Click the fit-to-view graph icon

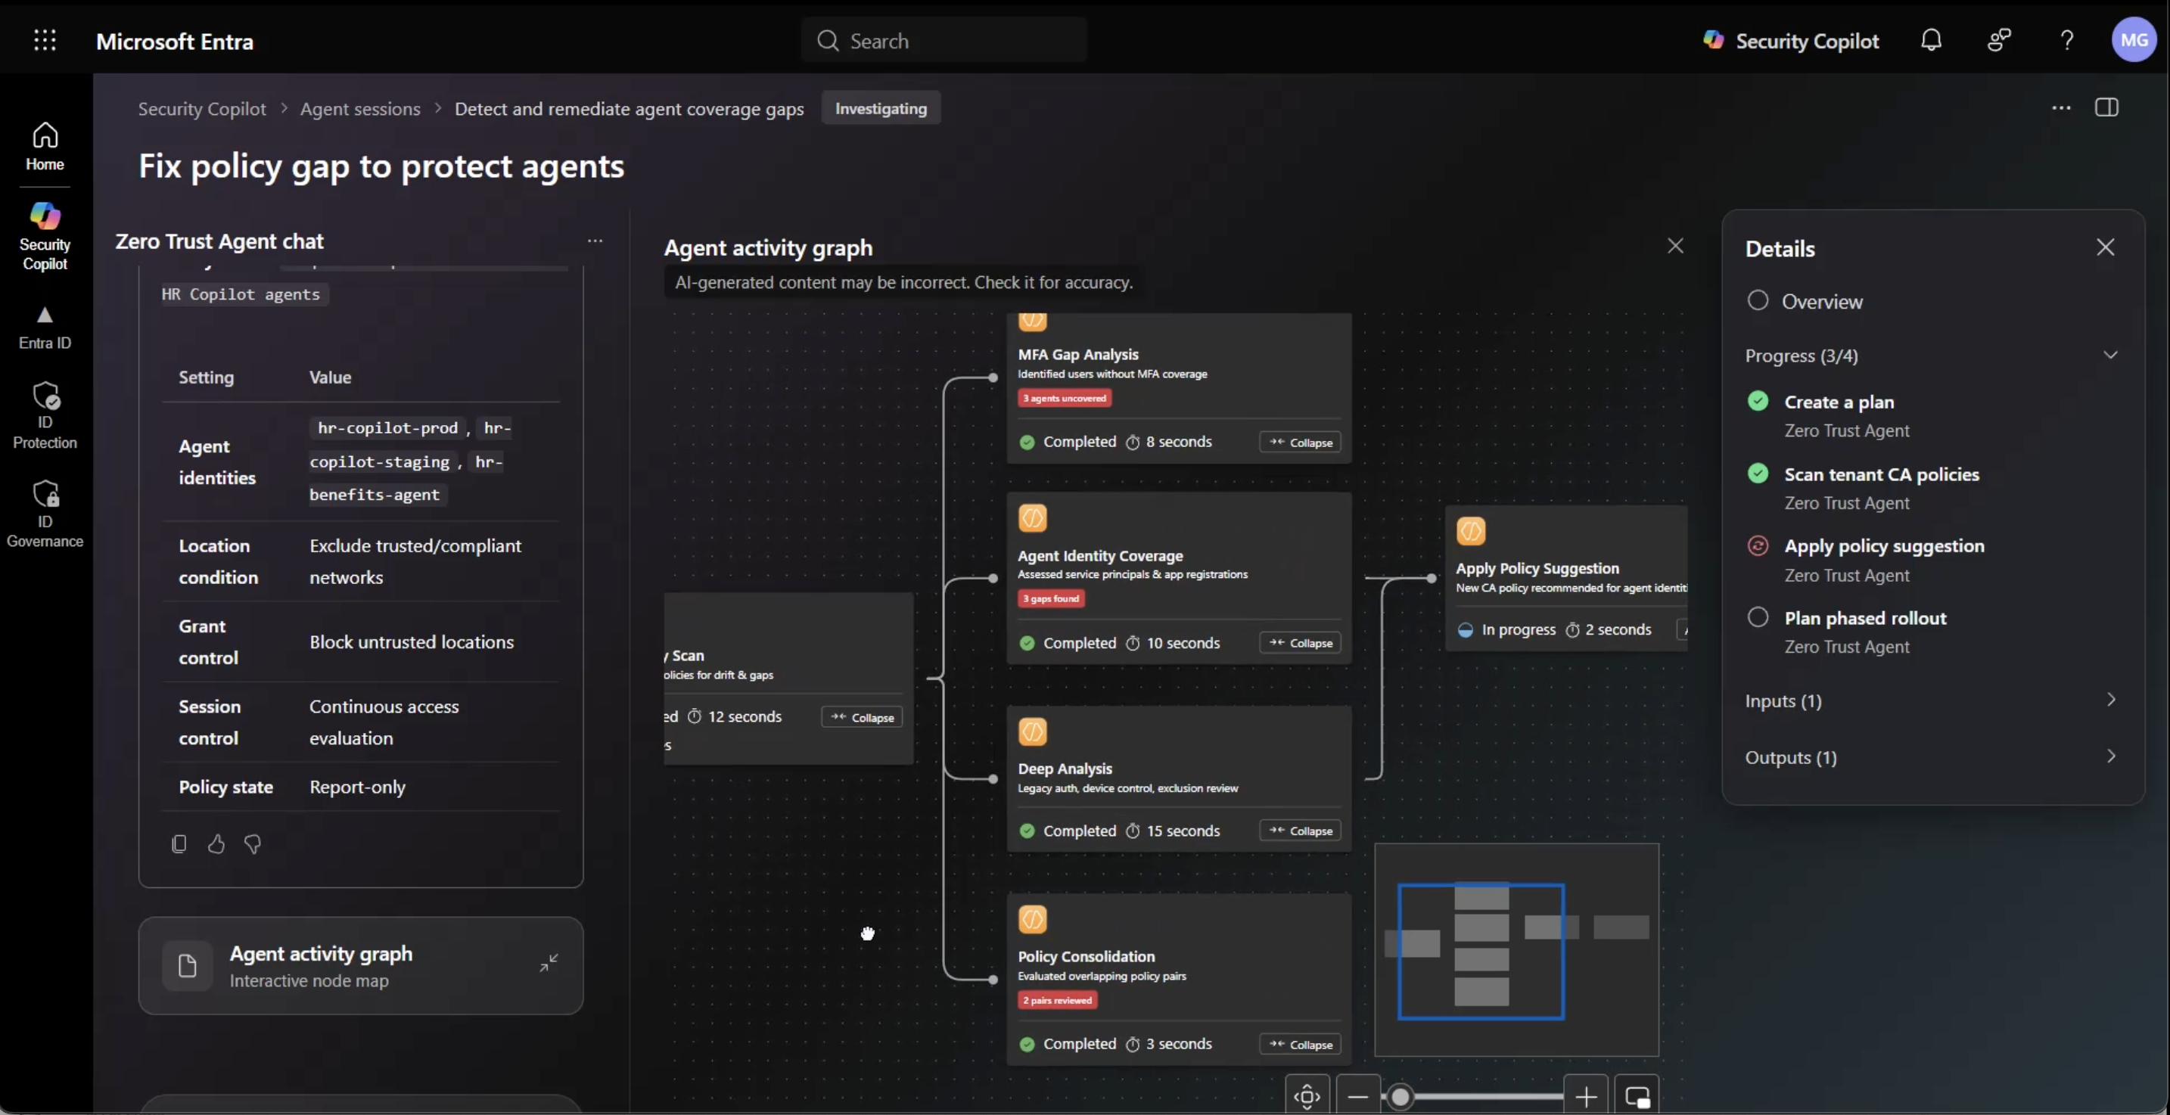pos(1307,1097)
